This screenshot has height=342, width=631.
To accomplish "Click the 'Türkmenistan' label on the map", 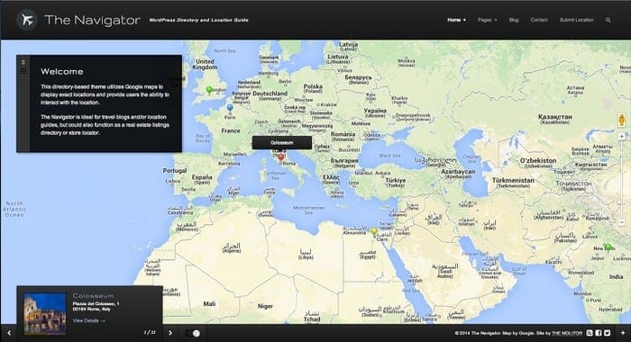I will [513, 180].
